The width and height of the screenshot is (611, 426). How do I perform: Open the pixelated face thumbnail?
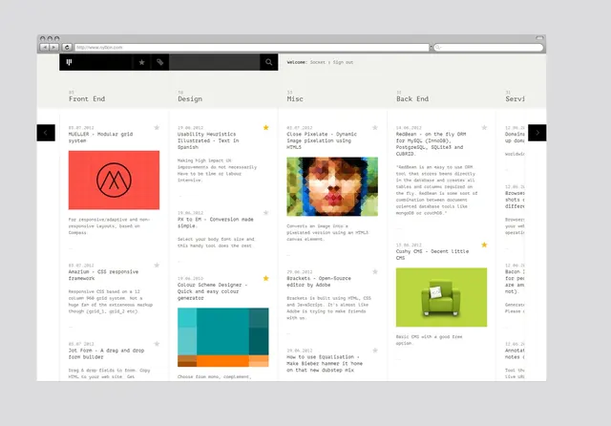[x=332, y=186]
